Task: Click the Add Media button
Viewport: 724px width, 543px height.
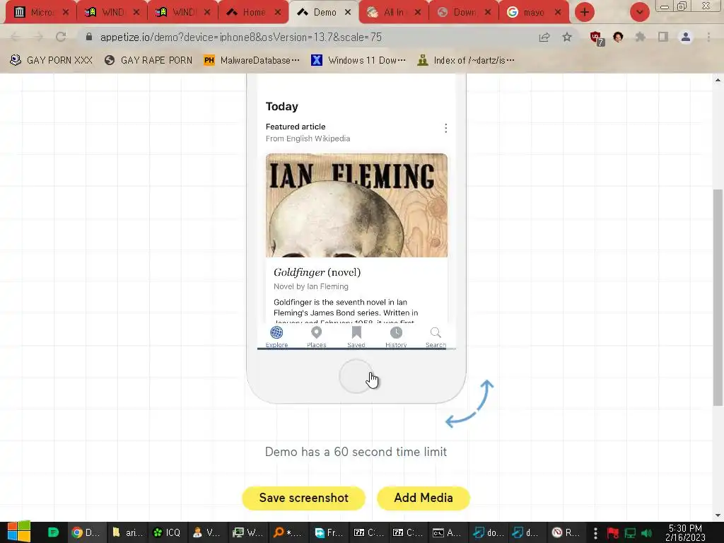Action: pyautogui.click(x=424, y=498)
